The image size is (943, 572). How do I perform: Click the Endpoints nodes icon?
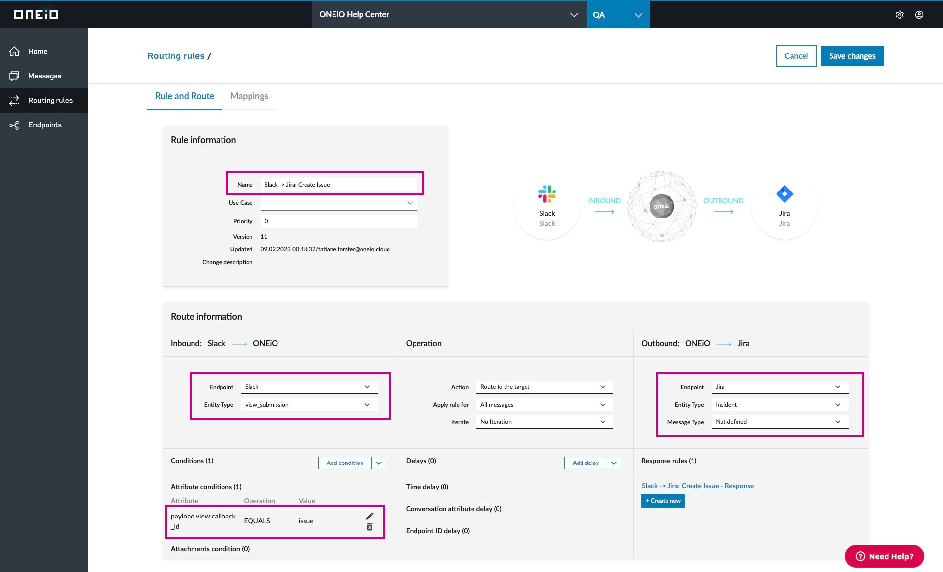tap(14, 125)
